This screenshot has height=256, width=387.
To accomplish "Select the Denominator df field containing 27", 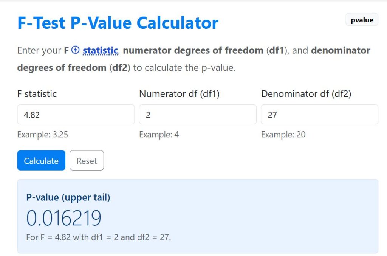I will tap(319, 114).
